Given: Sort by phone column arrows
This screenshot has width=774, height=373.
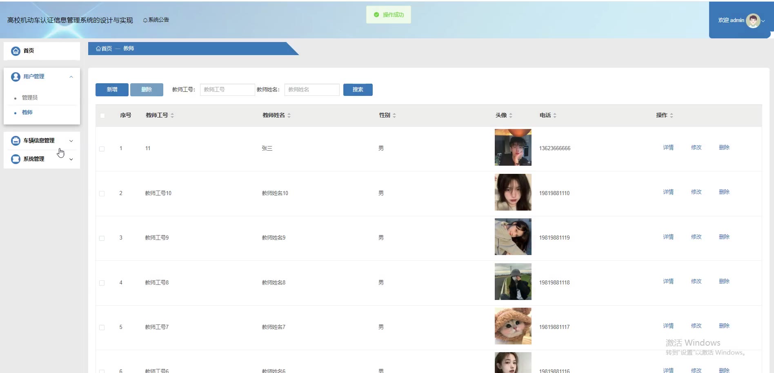Looking at the screenshot, I should (x=555, y=115).
